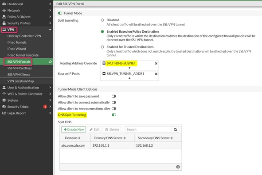
Task: Click the Network crosshair icon
Action: 4,10
